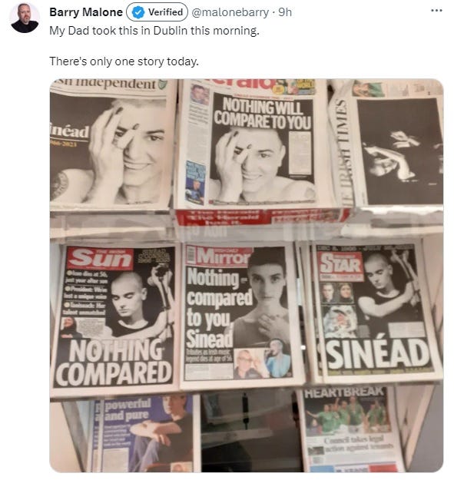Screen dimensions: 454x480
Task: Click the Irish Daily Mirror logo
Action: [219, 257]
